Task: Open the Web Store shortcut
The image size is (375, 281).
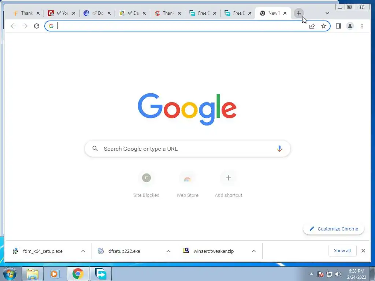Action: tap(187, 184)
